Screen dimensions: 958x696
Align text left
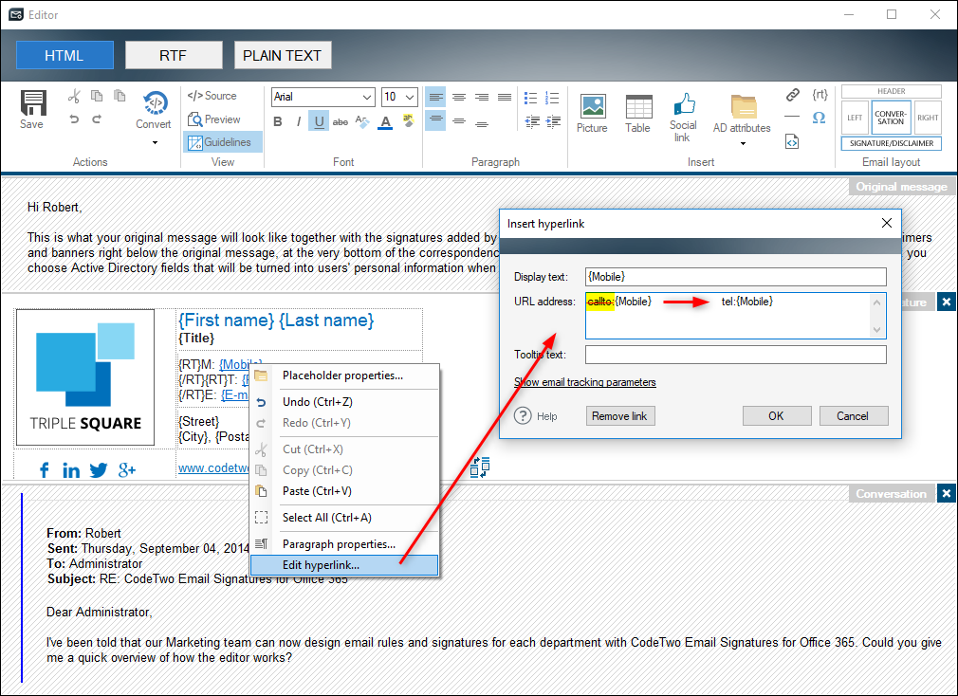pyautogui.click(x=435, y=97)
